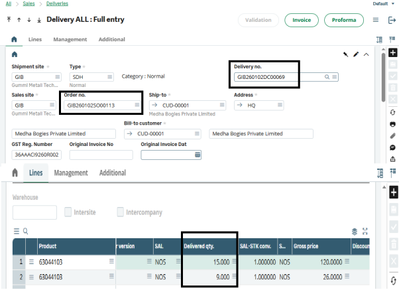The width and height of the screenshot is (399, 292).
Task: Open calendar picker for Original Invoice Date
Action: (x=197, y=155)
